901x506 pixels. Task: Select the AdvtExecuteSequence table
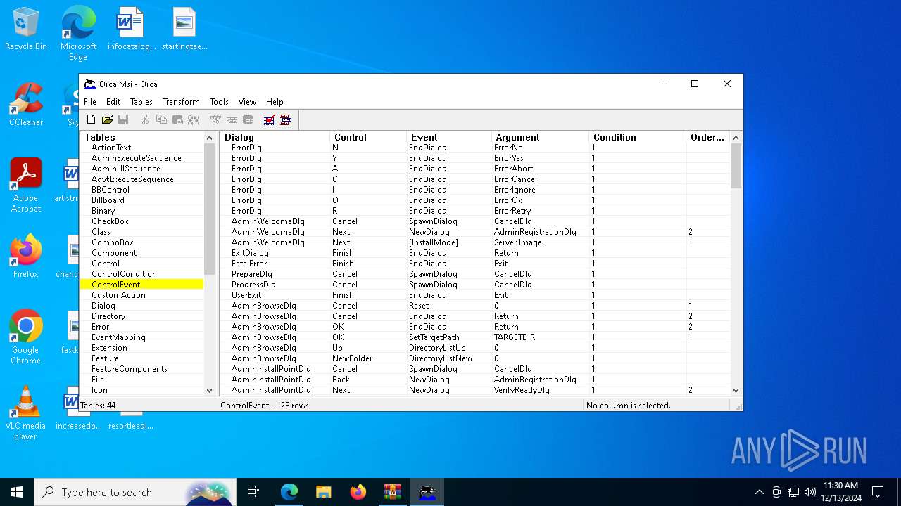[x=132, y=179]
